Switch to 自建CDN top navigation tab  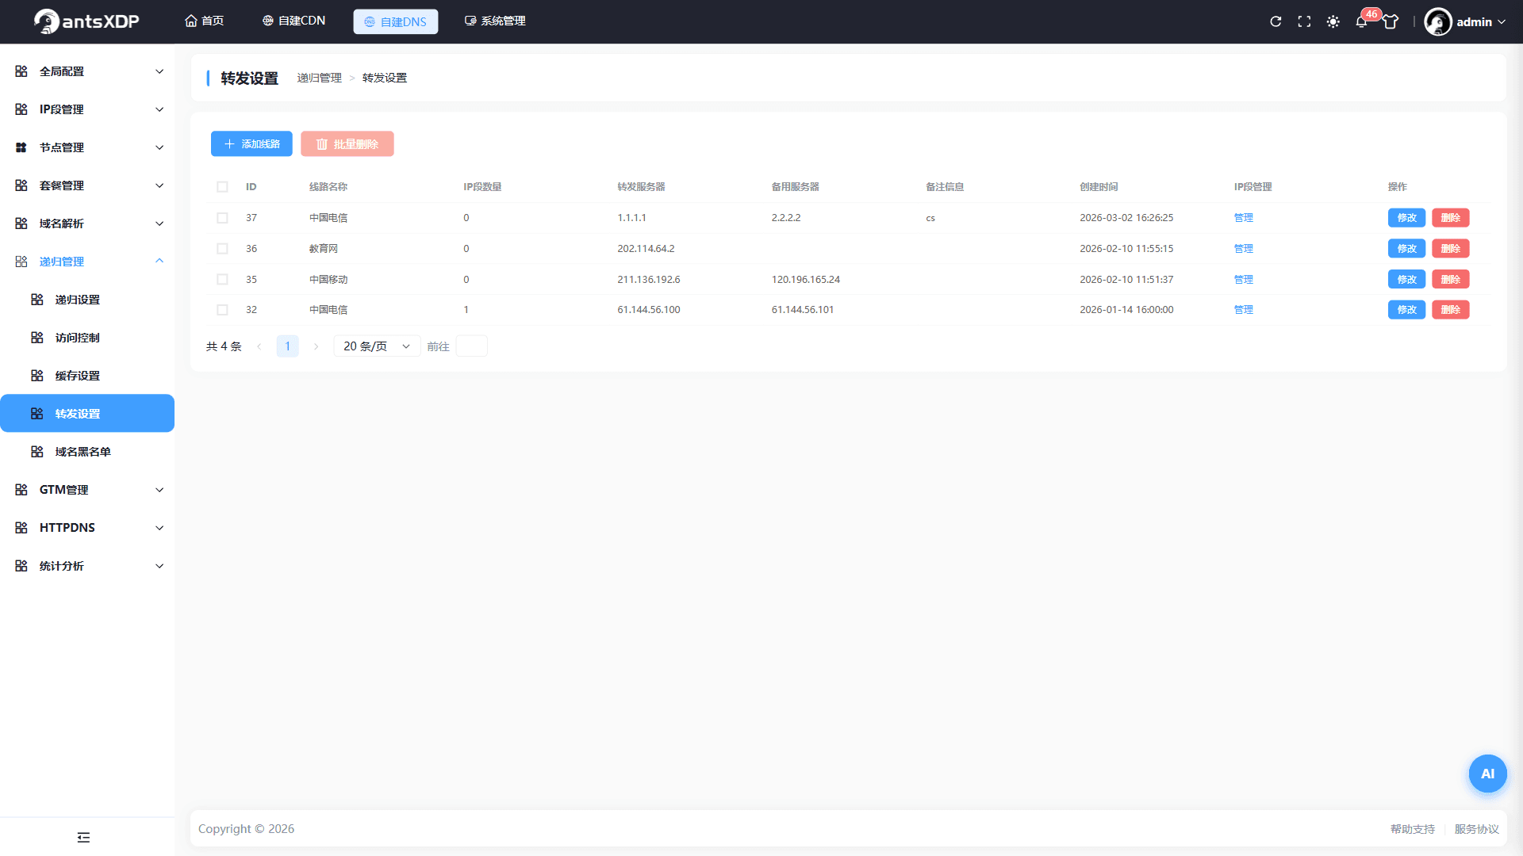pos(293,21)
